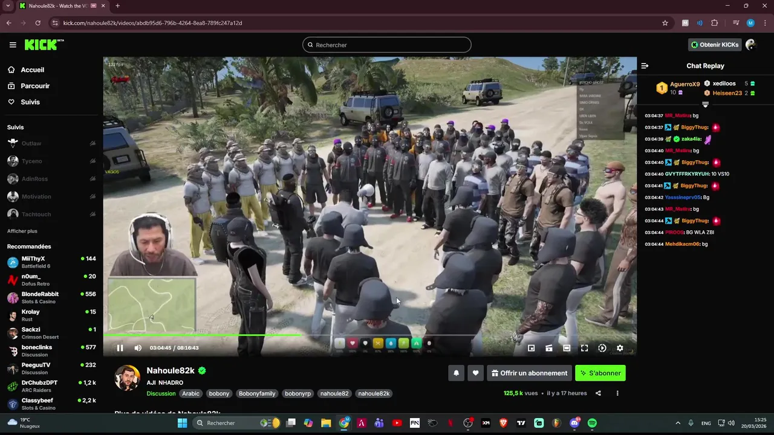This screenshot has height=435, width=774.
Task: Open followed channel Tachtouch
Action: pyautogui.click(x=51, y=214)
